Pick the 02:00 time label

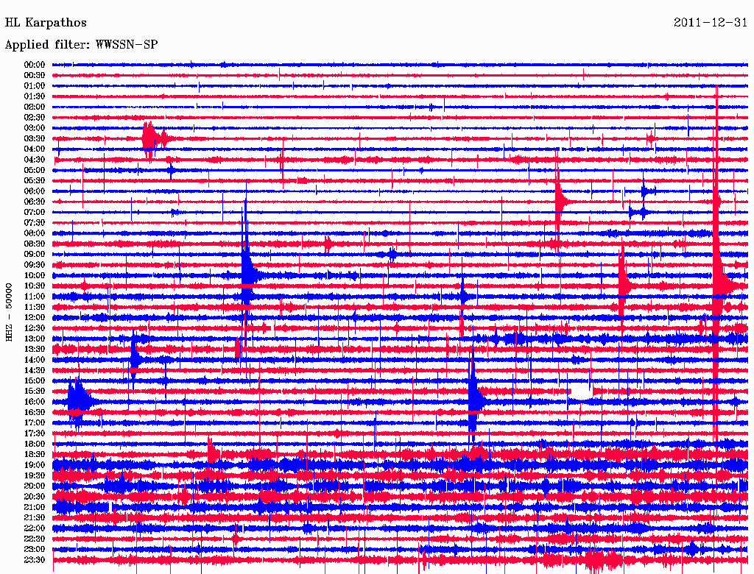click(34, 107)
